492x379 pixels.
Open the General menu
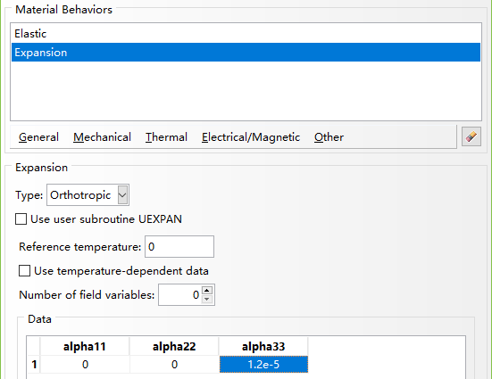pos(38,137)
